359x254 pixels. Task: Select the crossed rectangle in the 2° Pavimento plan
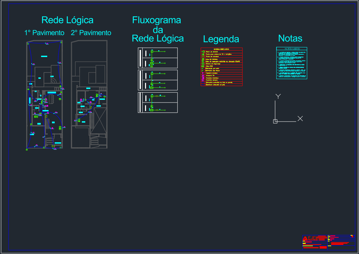[x=100, y=121]
